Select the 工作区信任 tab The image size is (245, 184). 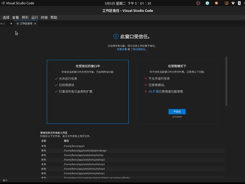click(26, 24)
